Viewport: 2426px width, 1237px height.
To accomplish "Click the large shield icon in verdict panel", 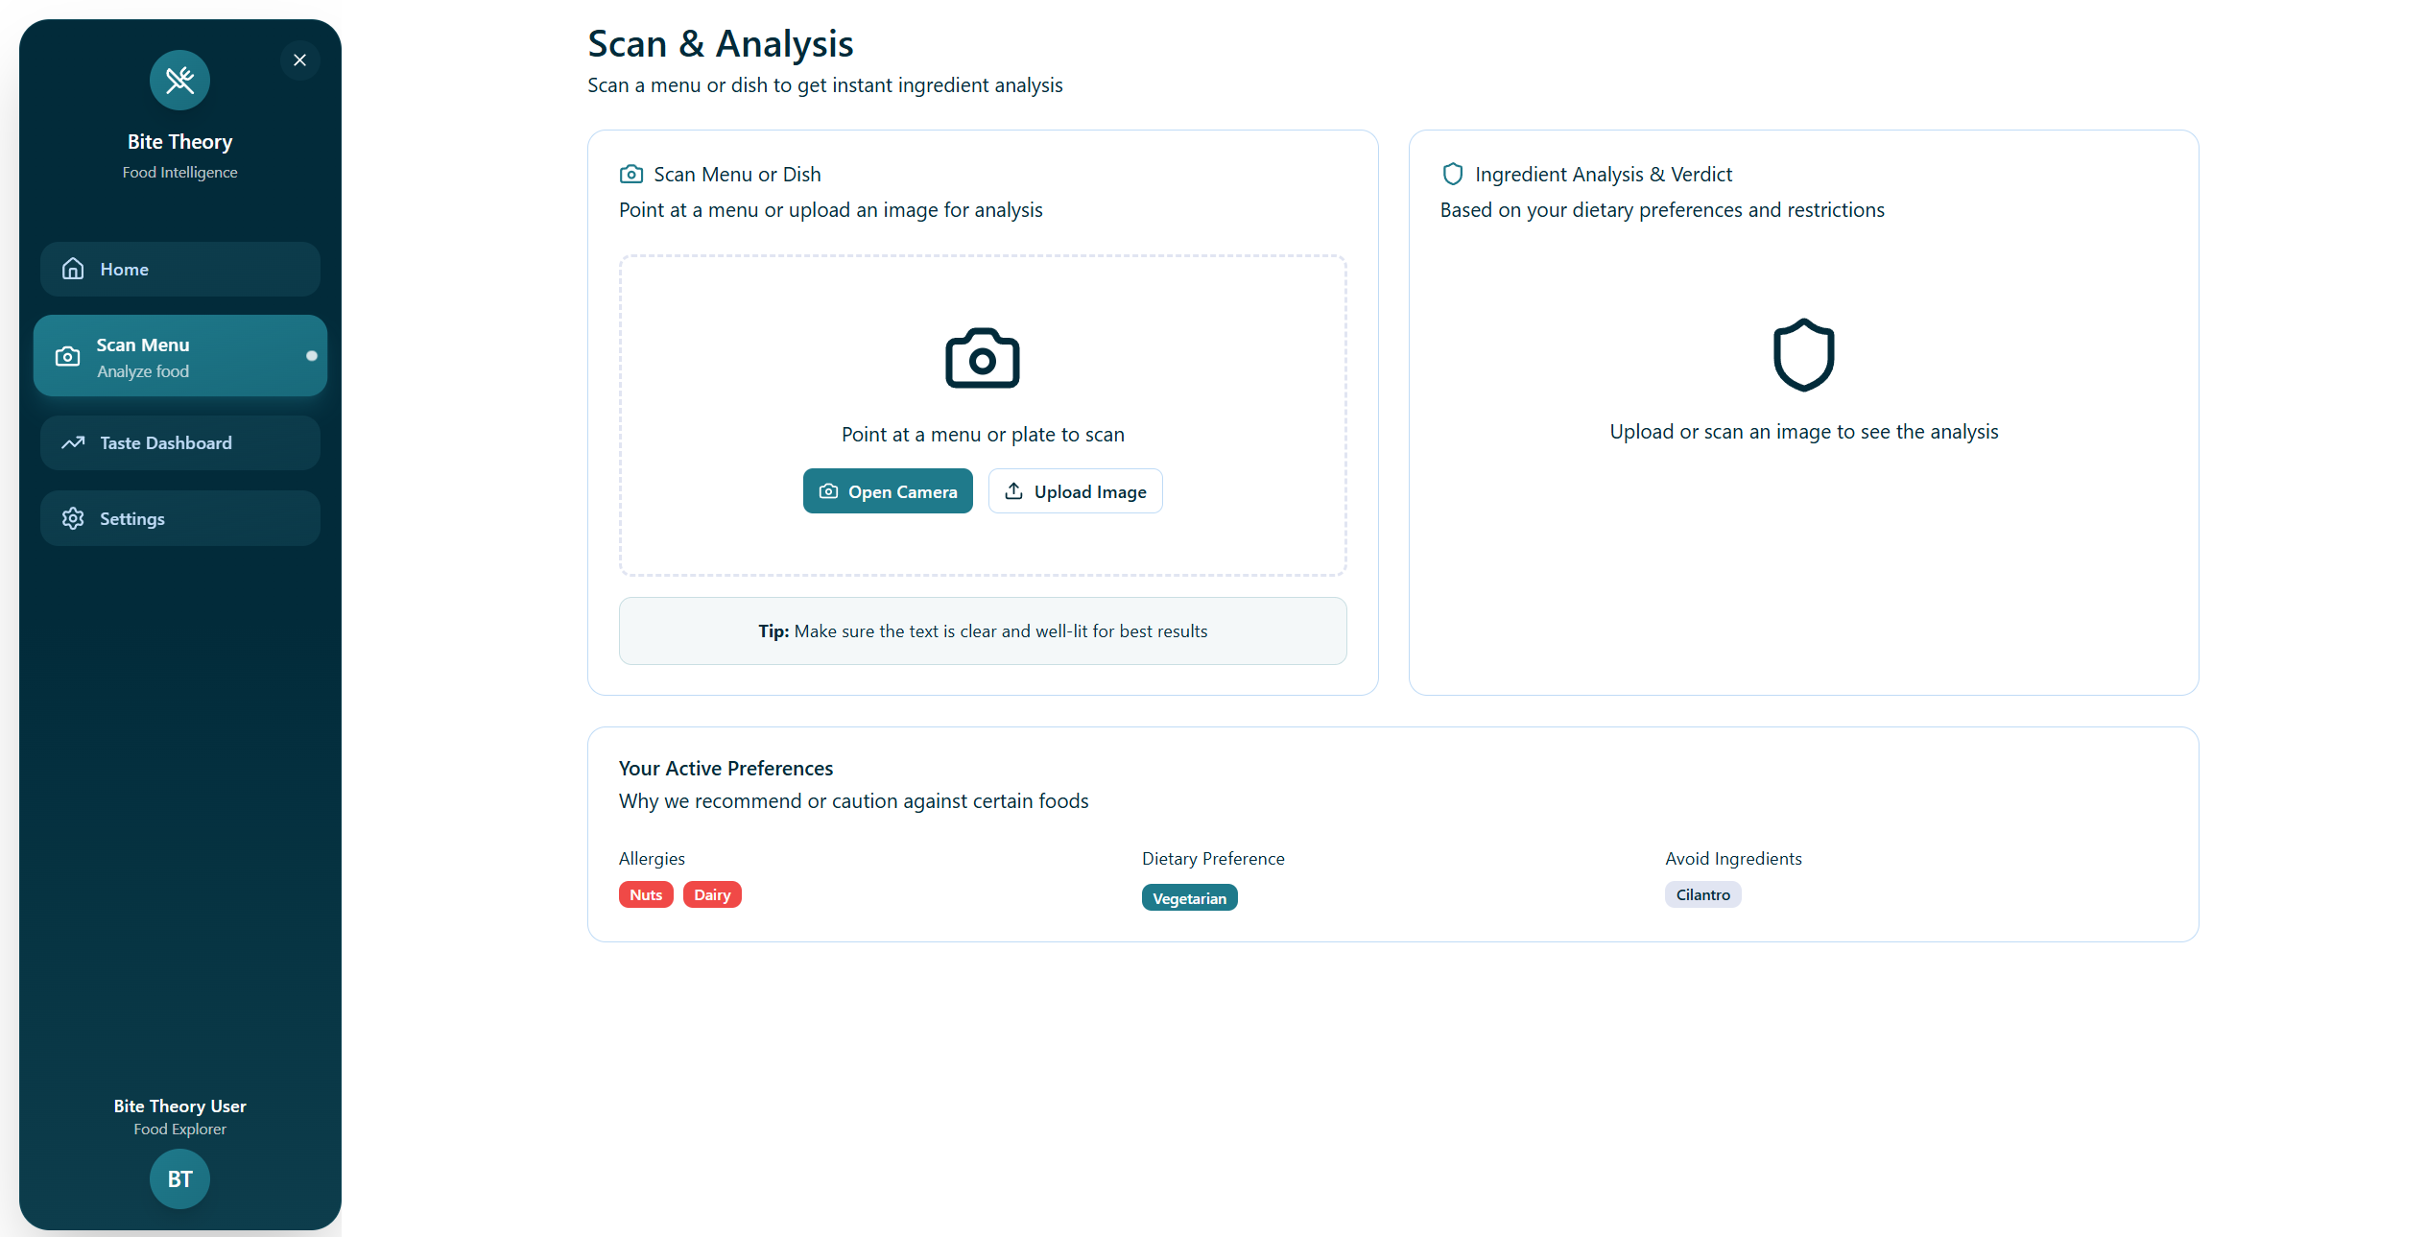I will 1803,355.
